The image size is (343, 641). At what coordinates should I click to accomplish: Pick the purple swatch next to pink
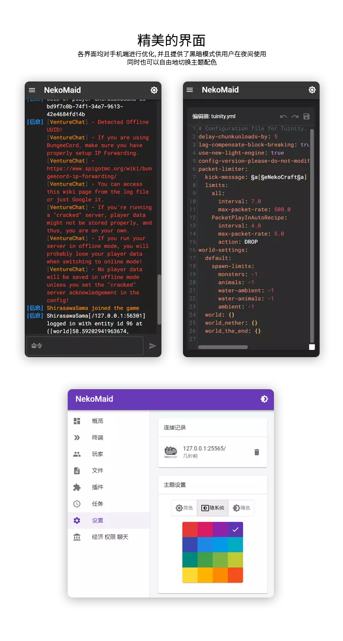pos(220,529)
